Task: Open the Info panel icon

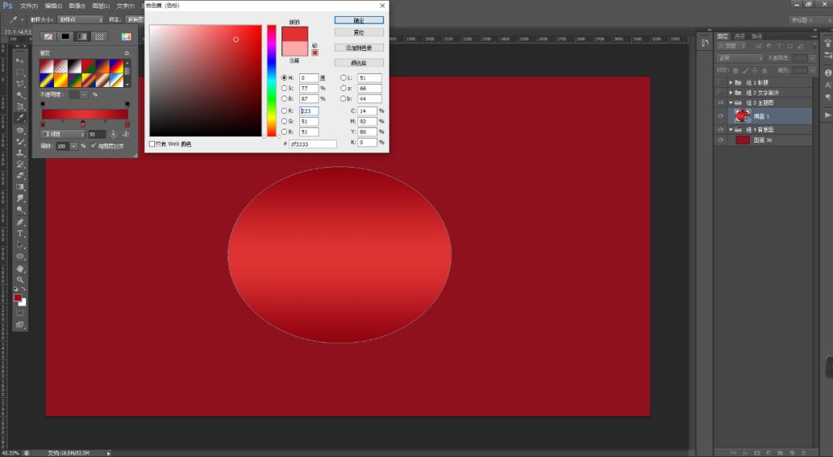Action: [828, 72]
